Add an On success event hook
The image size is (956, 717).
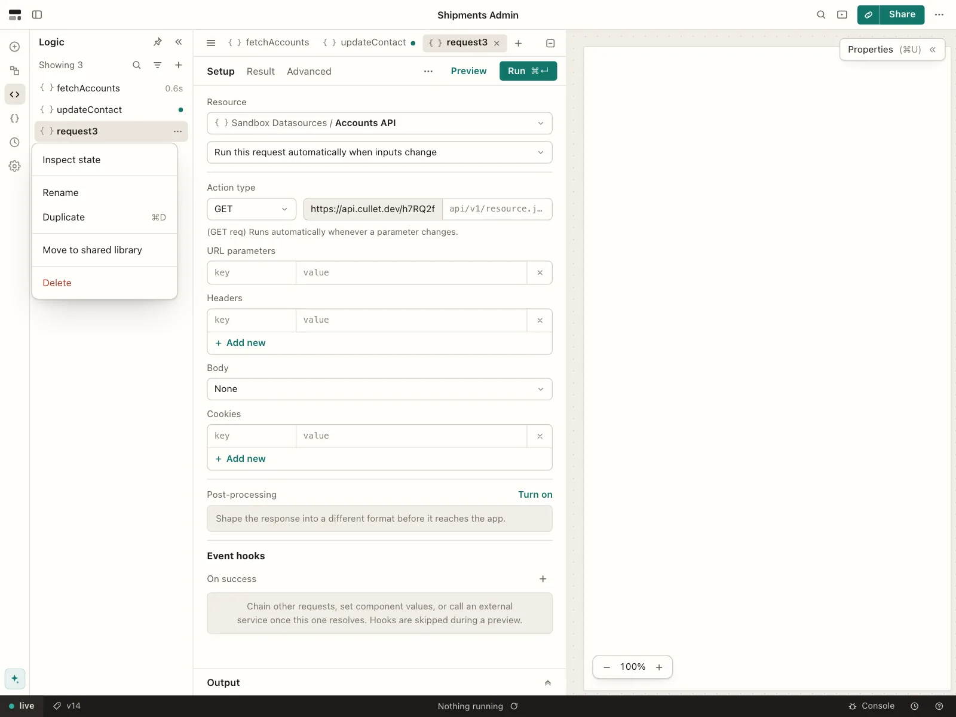543,579
